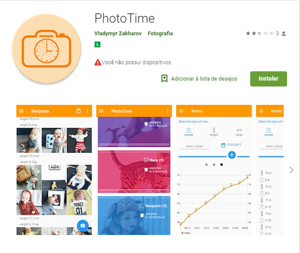
Task: Click the PhotoTime camera clock app icon
Action: tap(46, 48)
